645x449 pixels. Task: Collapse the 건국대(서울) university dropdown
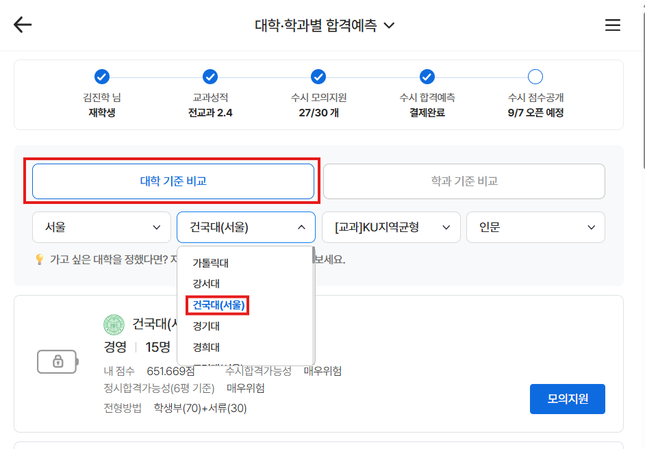click(246, 227)
